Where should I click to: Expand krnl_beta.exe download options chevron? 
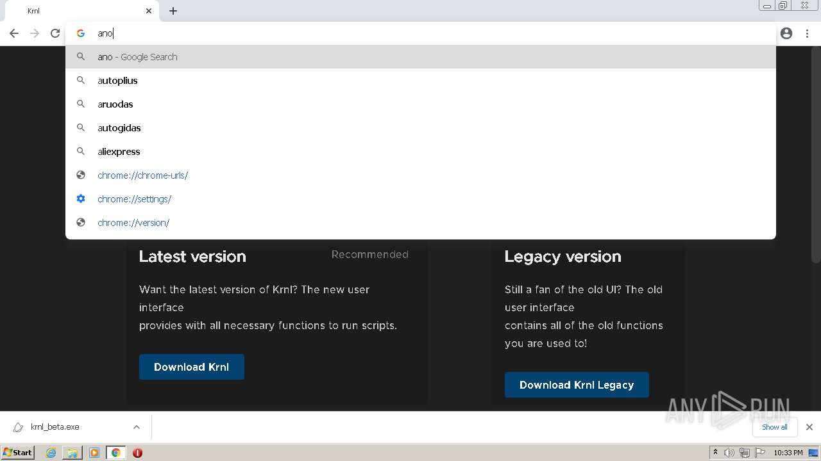[137, 427]
